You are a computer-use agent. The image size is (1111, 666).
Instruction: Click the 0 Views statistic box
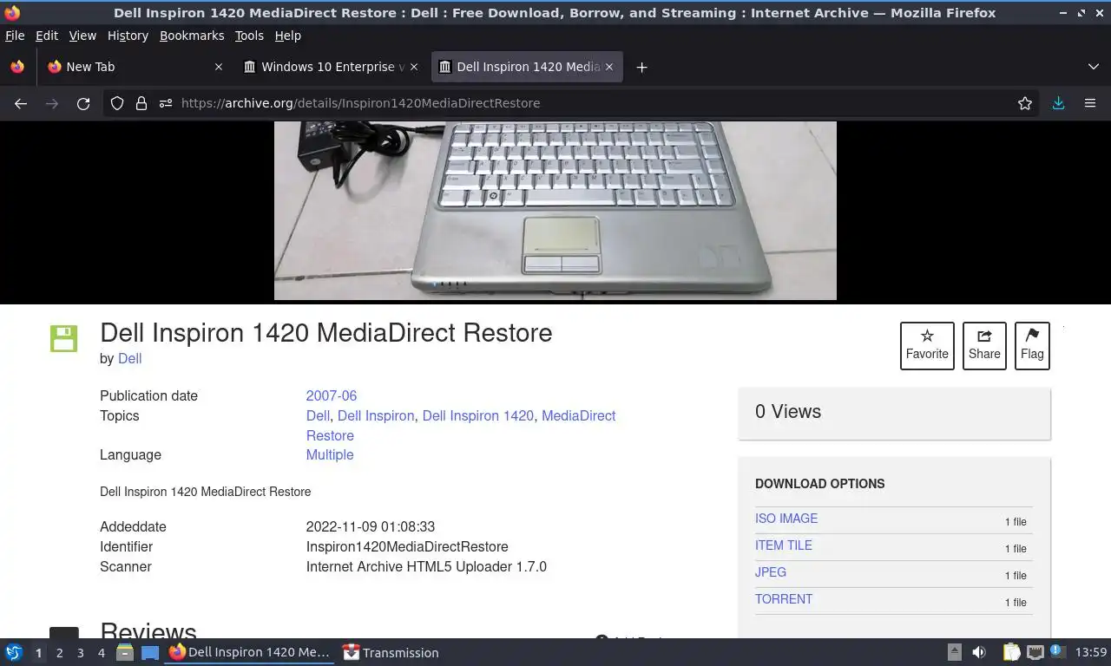pyautogui.click(x=894, y=413)
